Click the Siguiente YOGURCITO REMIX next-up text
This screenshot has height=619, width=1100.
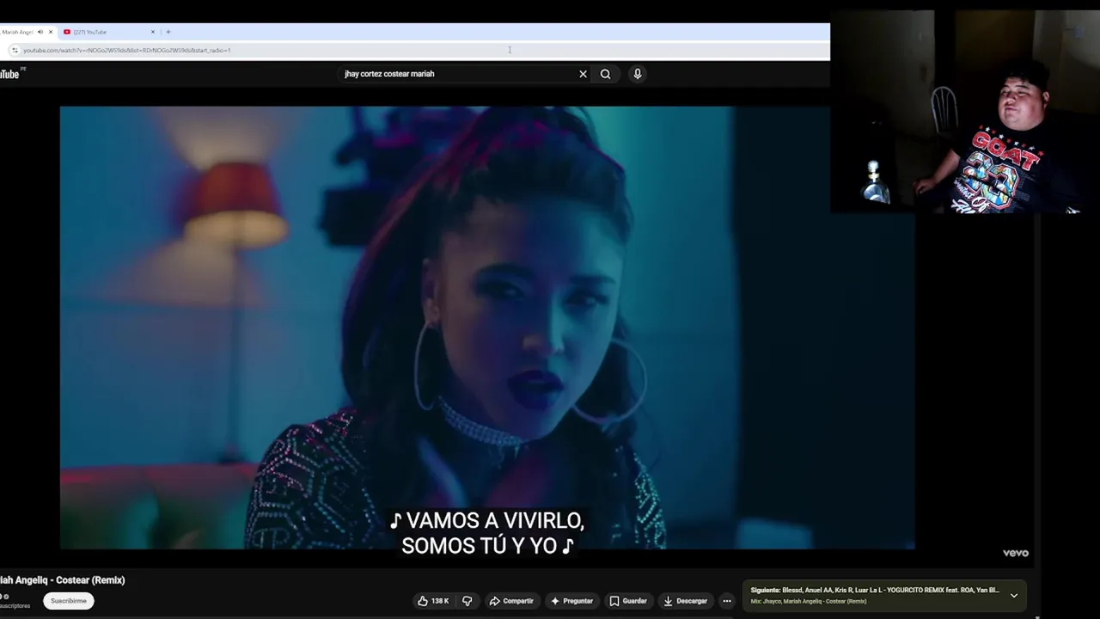click(x=874, y=591)
